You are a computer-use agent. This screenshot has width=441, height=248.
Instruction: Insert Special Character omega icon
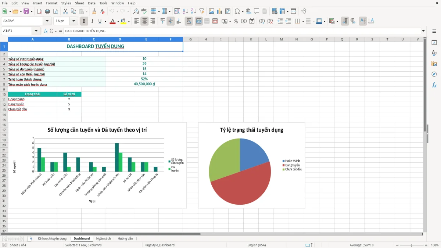click(x=237, y=11)
